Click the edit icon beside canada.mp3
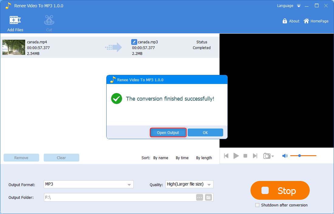Image resolution: width=334 pixels, height=214 pixels. (x=134, y=42)
